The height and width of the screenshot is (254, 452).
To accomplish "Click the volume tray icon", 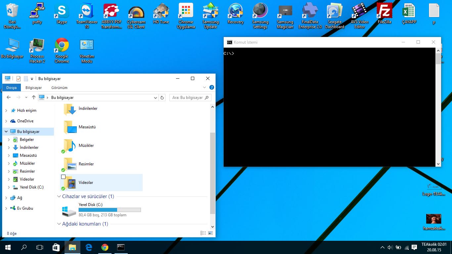I will click(x=390, y=247).
